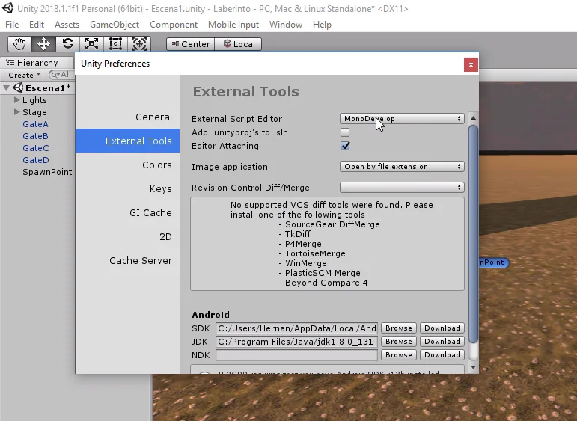The height and width of the screenshot is (421, 577).
Task: Select the General preferences section
Action: (x=127, y=117)
